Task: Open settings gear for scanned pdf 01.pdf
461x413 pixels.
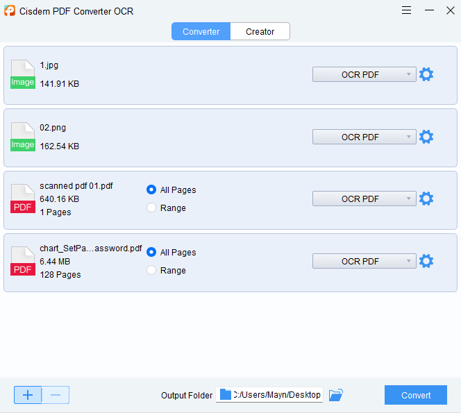Action: [426, 199]
